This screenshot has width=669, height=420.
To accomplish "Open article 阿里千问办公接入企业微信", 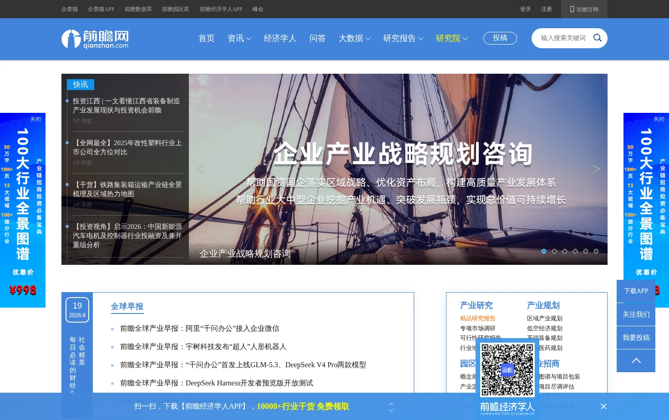I will click(x=200, y=329).
